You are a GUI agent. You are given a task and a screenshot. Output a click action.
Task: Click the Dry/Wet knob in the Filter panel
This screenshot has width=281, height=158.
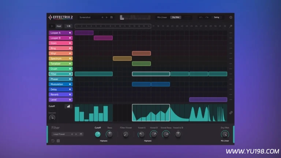225,134
